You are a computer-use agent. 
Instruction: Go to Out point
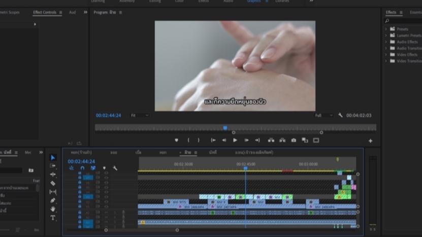[x=257, y=140]
